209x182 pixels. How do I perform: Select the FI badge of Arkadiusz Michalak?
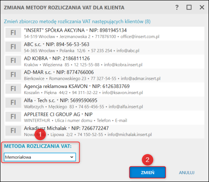pos(13,130)
